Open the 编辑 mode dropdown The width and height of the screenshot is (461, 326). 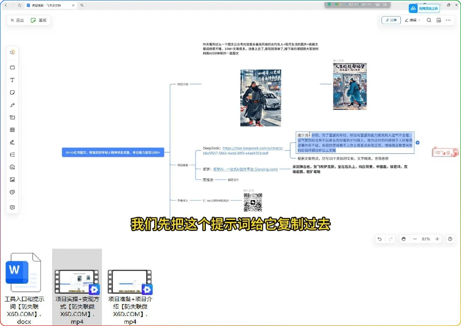pyautogui.click(x=412, y=20)
